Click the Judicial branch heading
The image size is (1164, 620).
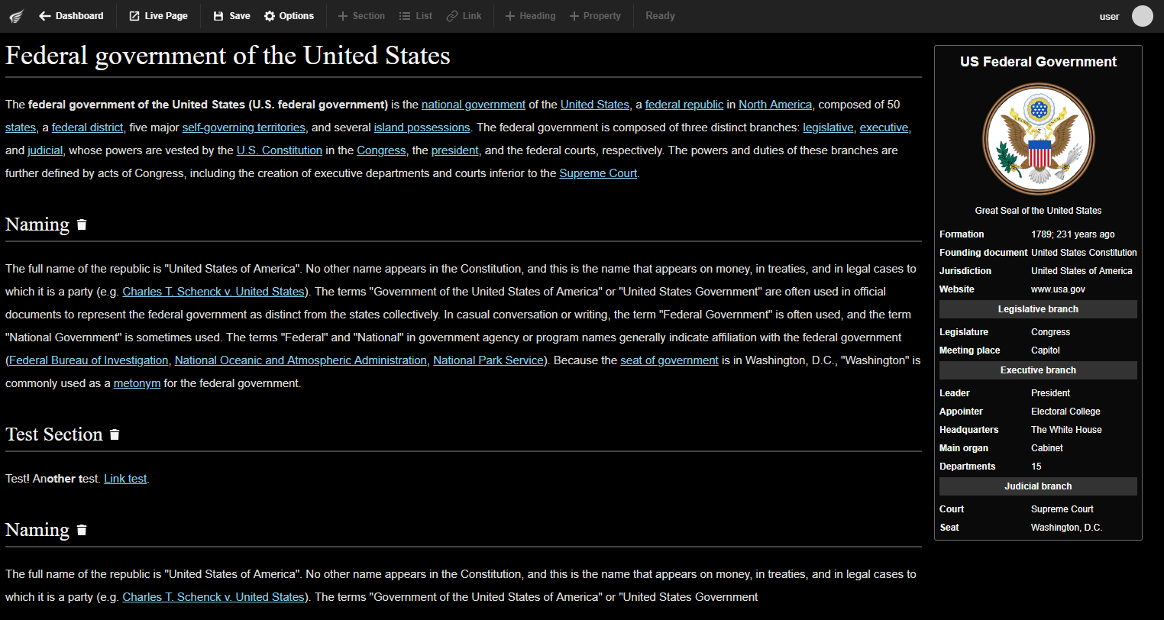tap(1038, 486)
